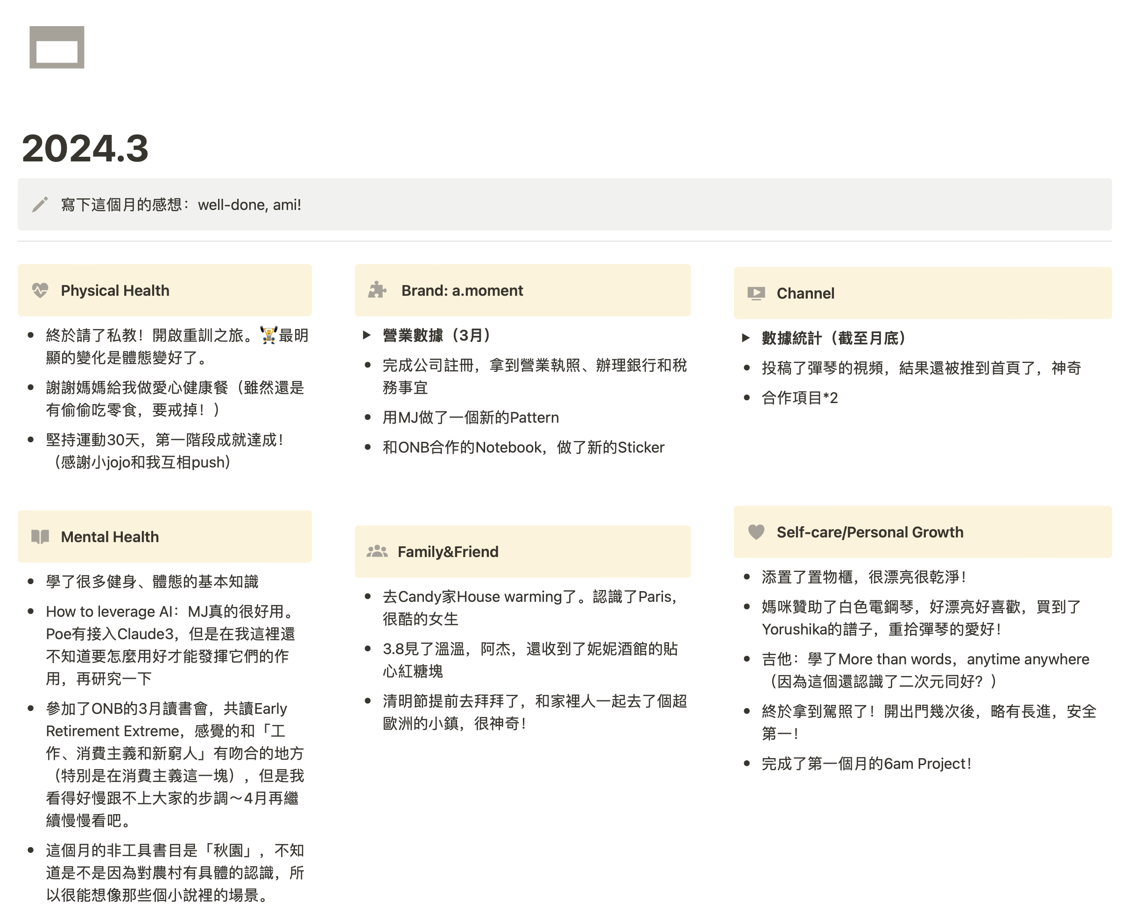Image resolution: width=1128 pixels, height=920 pixels.
Task: Click the heartbeat icon beside Physical Health
Action: [x=40, y=290]
